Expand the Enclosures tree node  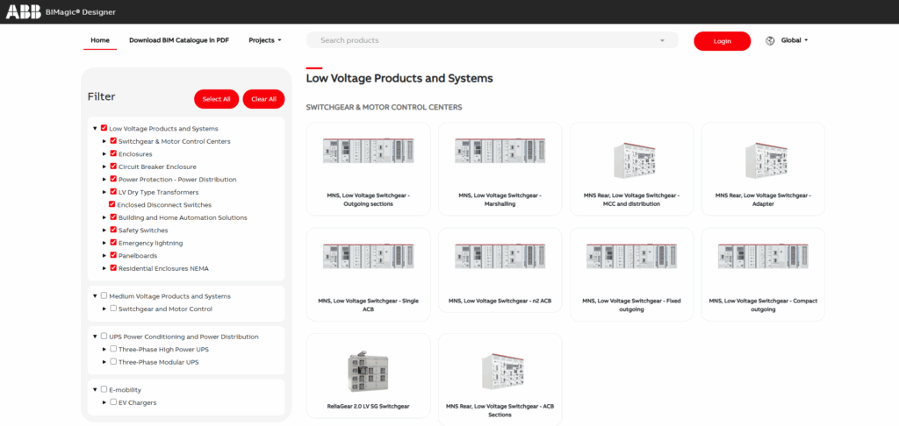[x=104, y=154]
